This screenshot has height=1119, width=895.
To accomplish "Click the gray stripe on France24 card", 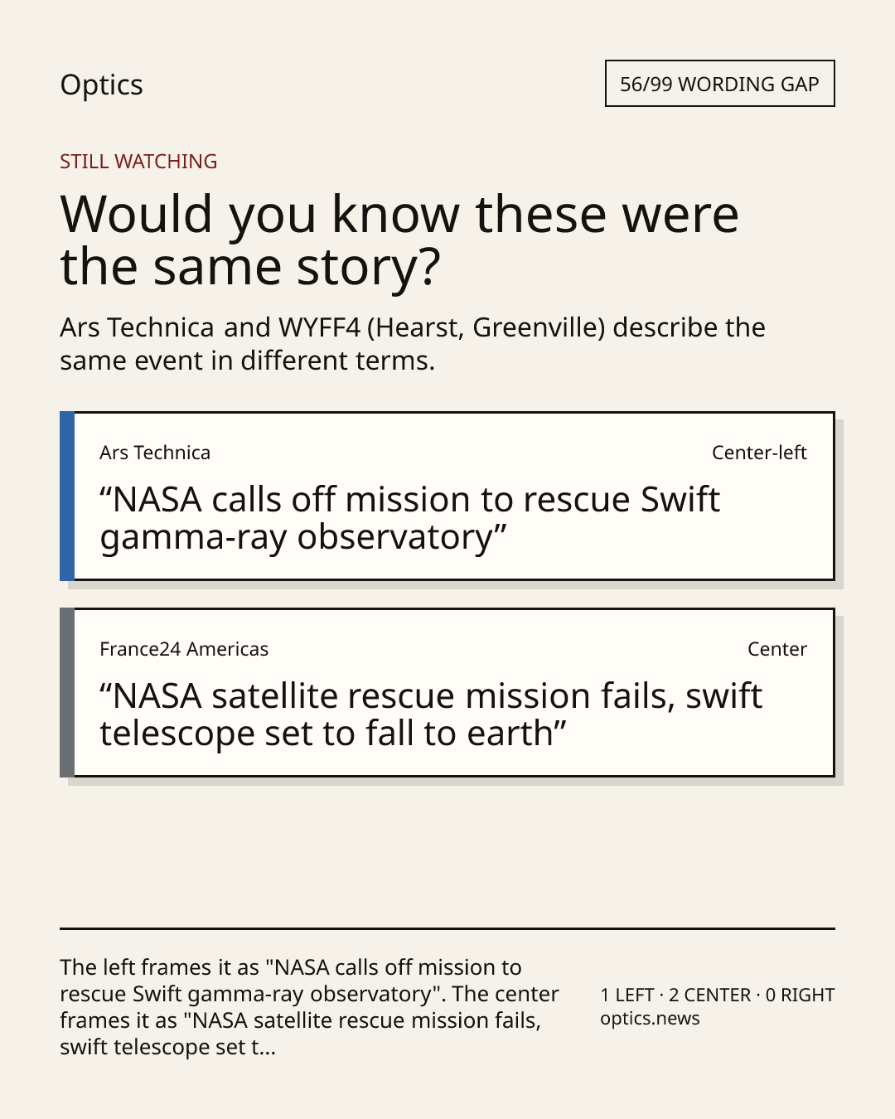I will tap(67, 692).
